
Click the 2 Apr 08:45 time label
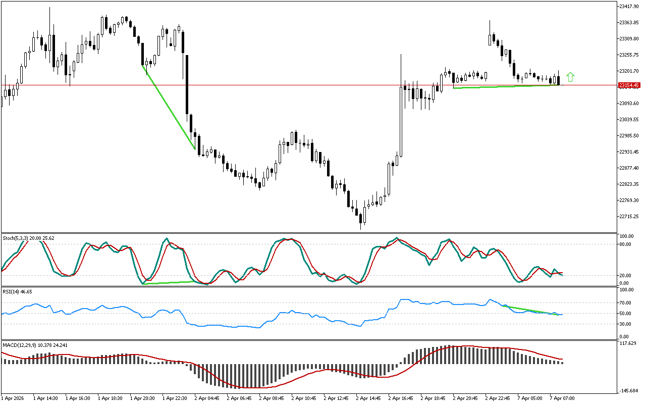271,398
